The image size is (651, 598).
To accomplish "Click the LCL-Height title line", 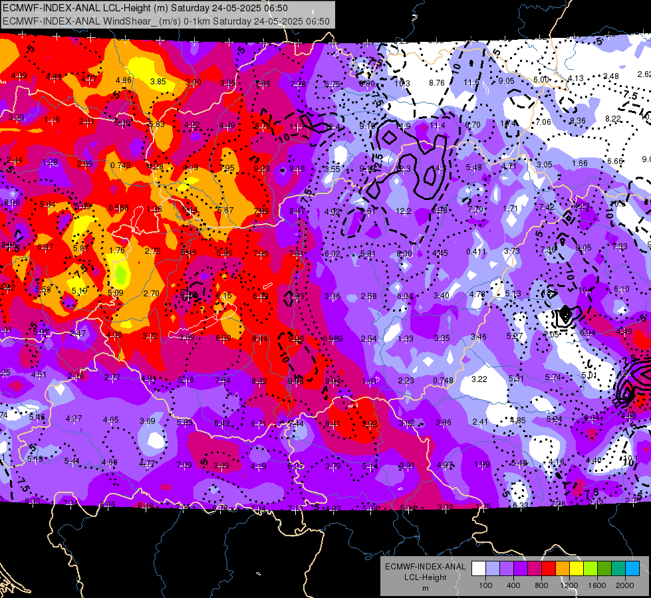I will 145,8.
